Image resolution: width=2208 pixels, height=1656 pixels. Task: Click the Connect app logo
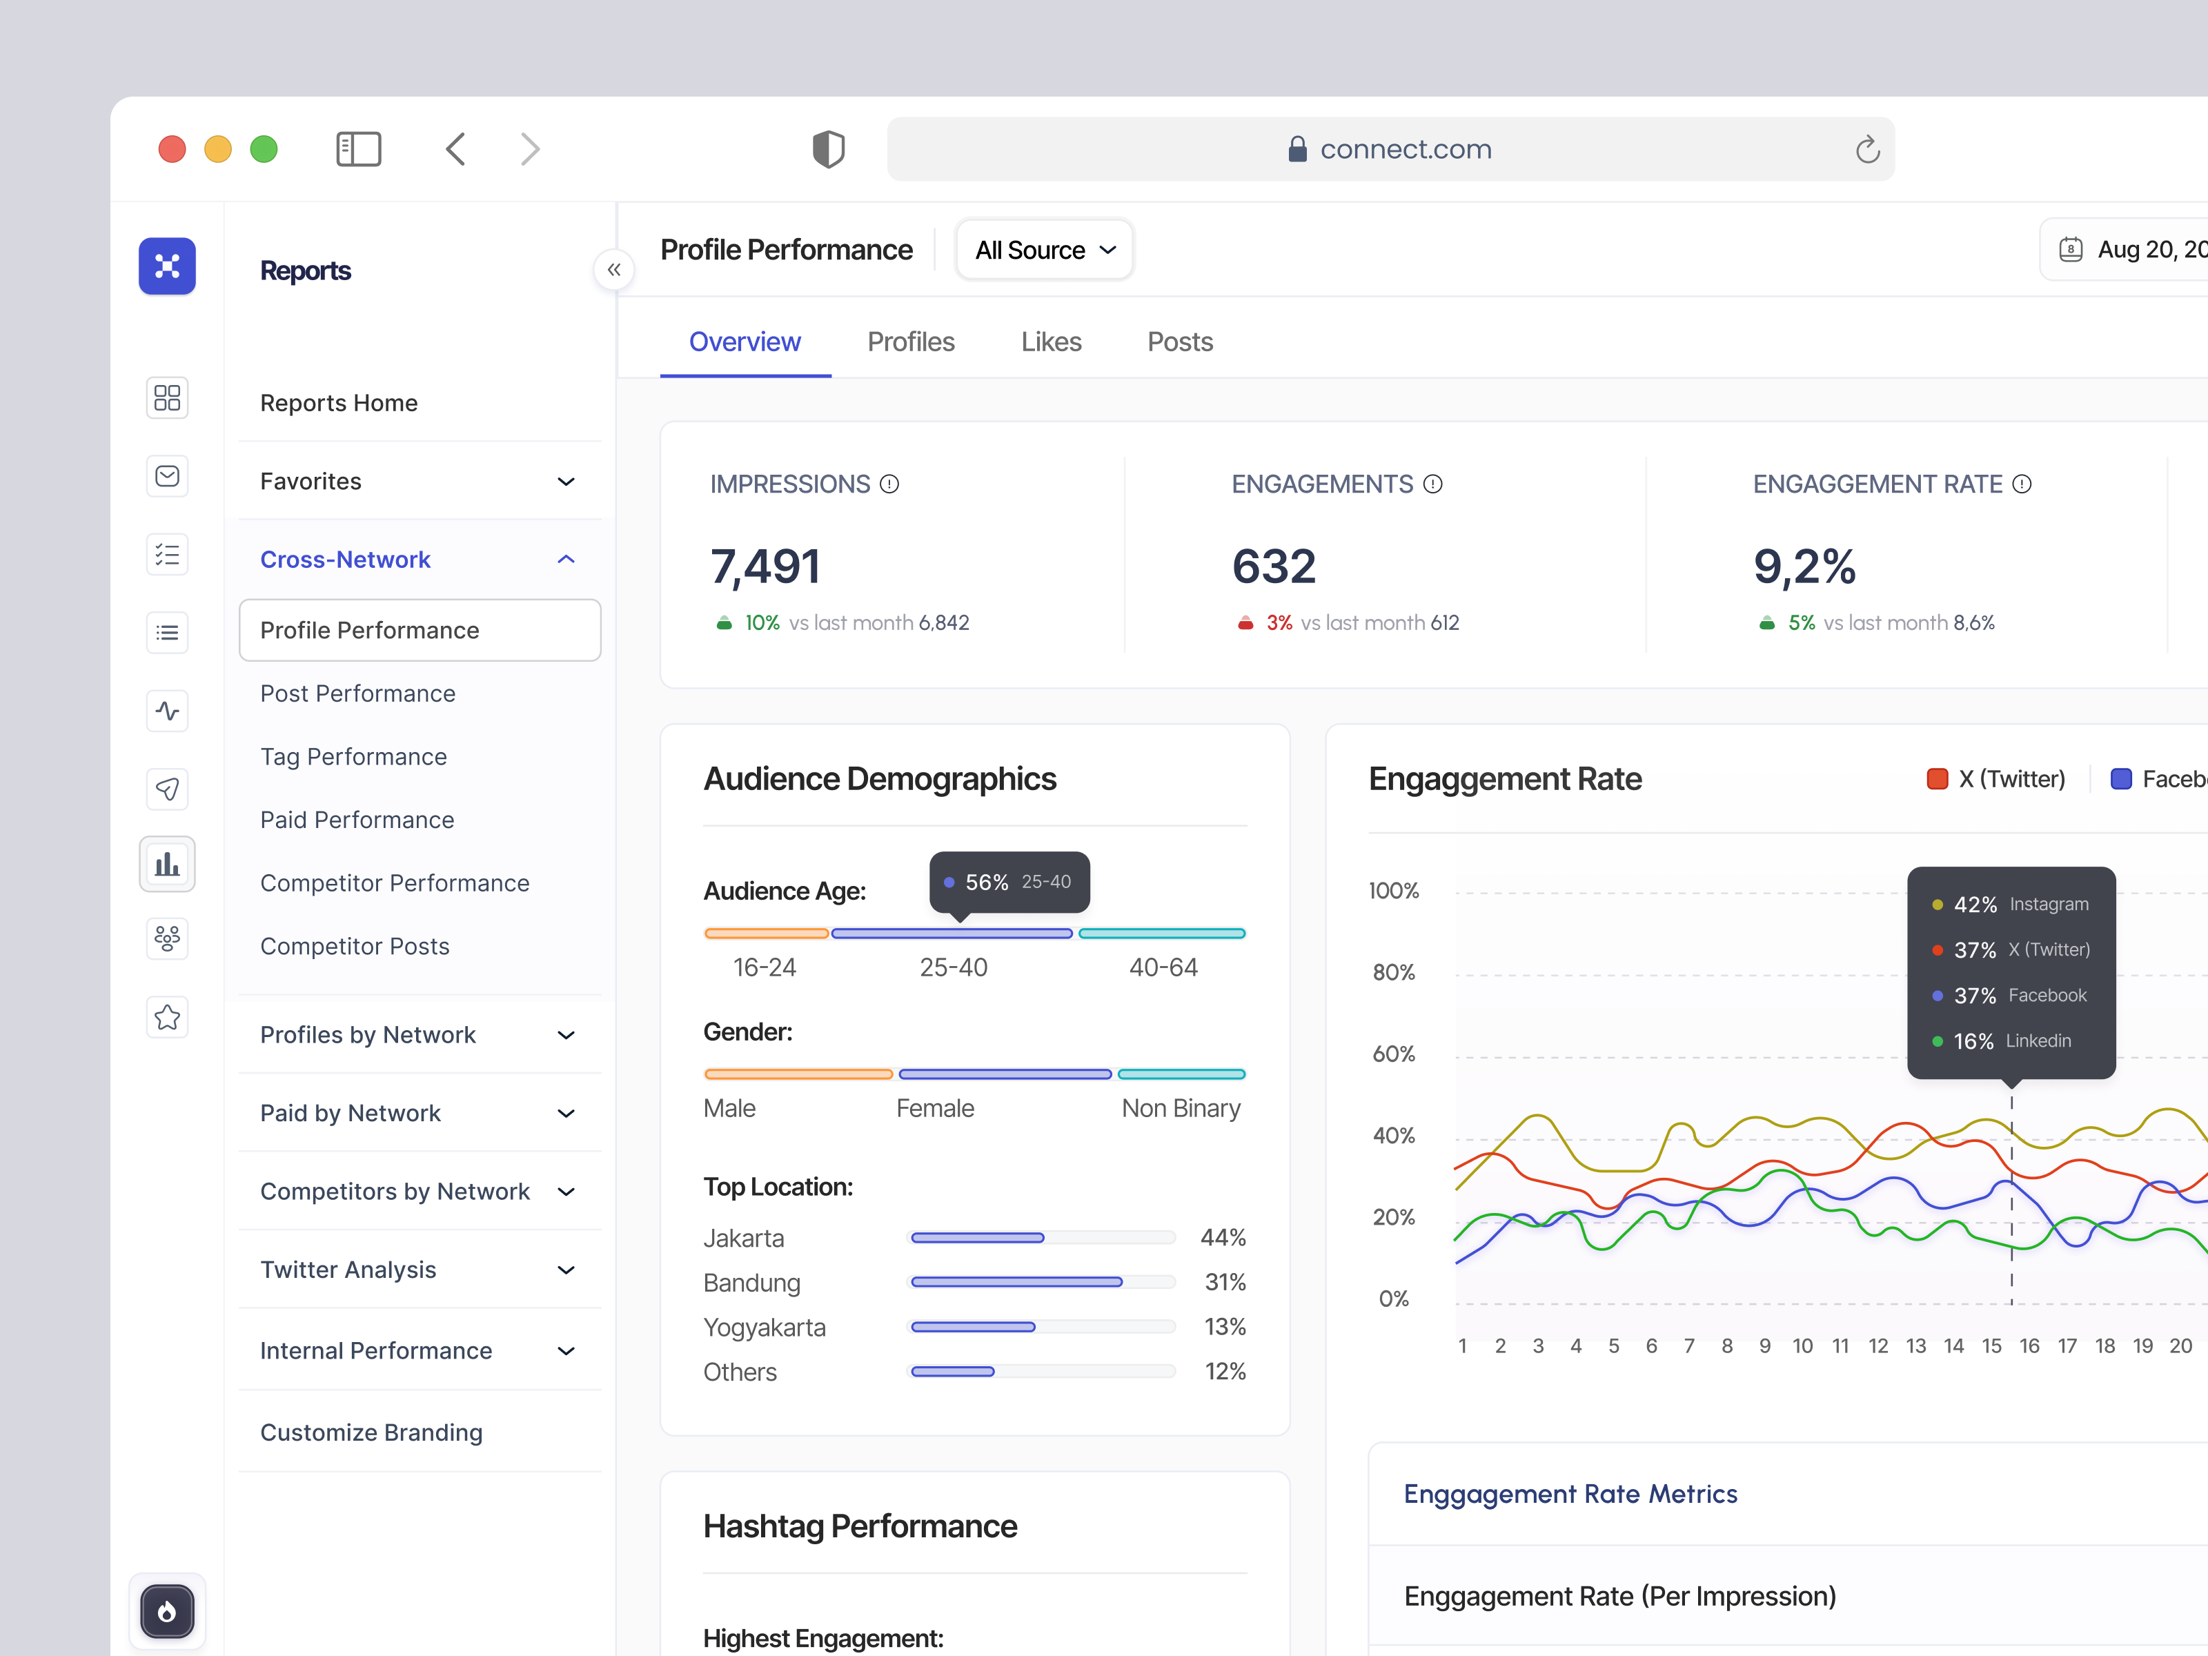coord(167,266)
